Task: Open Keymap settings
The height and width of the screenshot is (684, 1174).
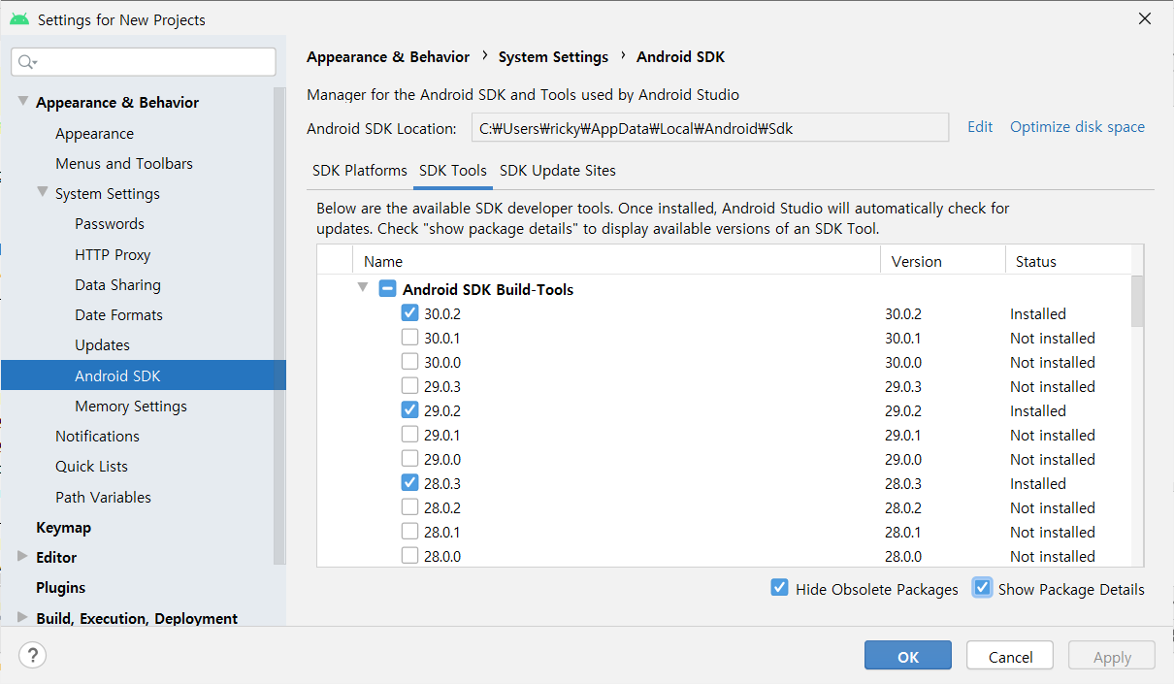Action: (x=63, y=527)
